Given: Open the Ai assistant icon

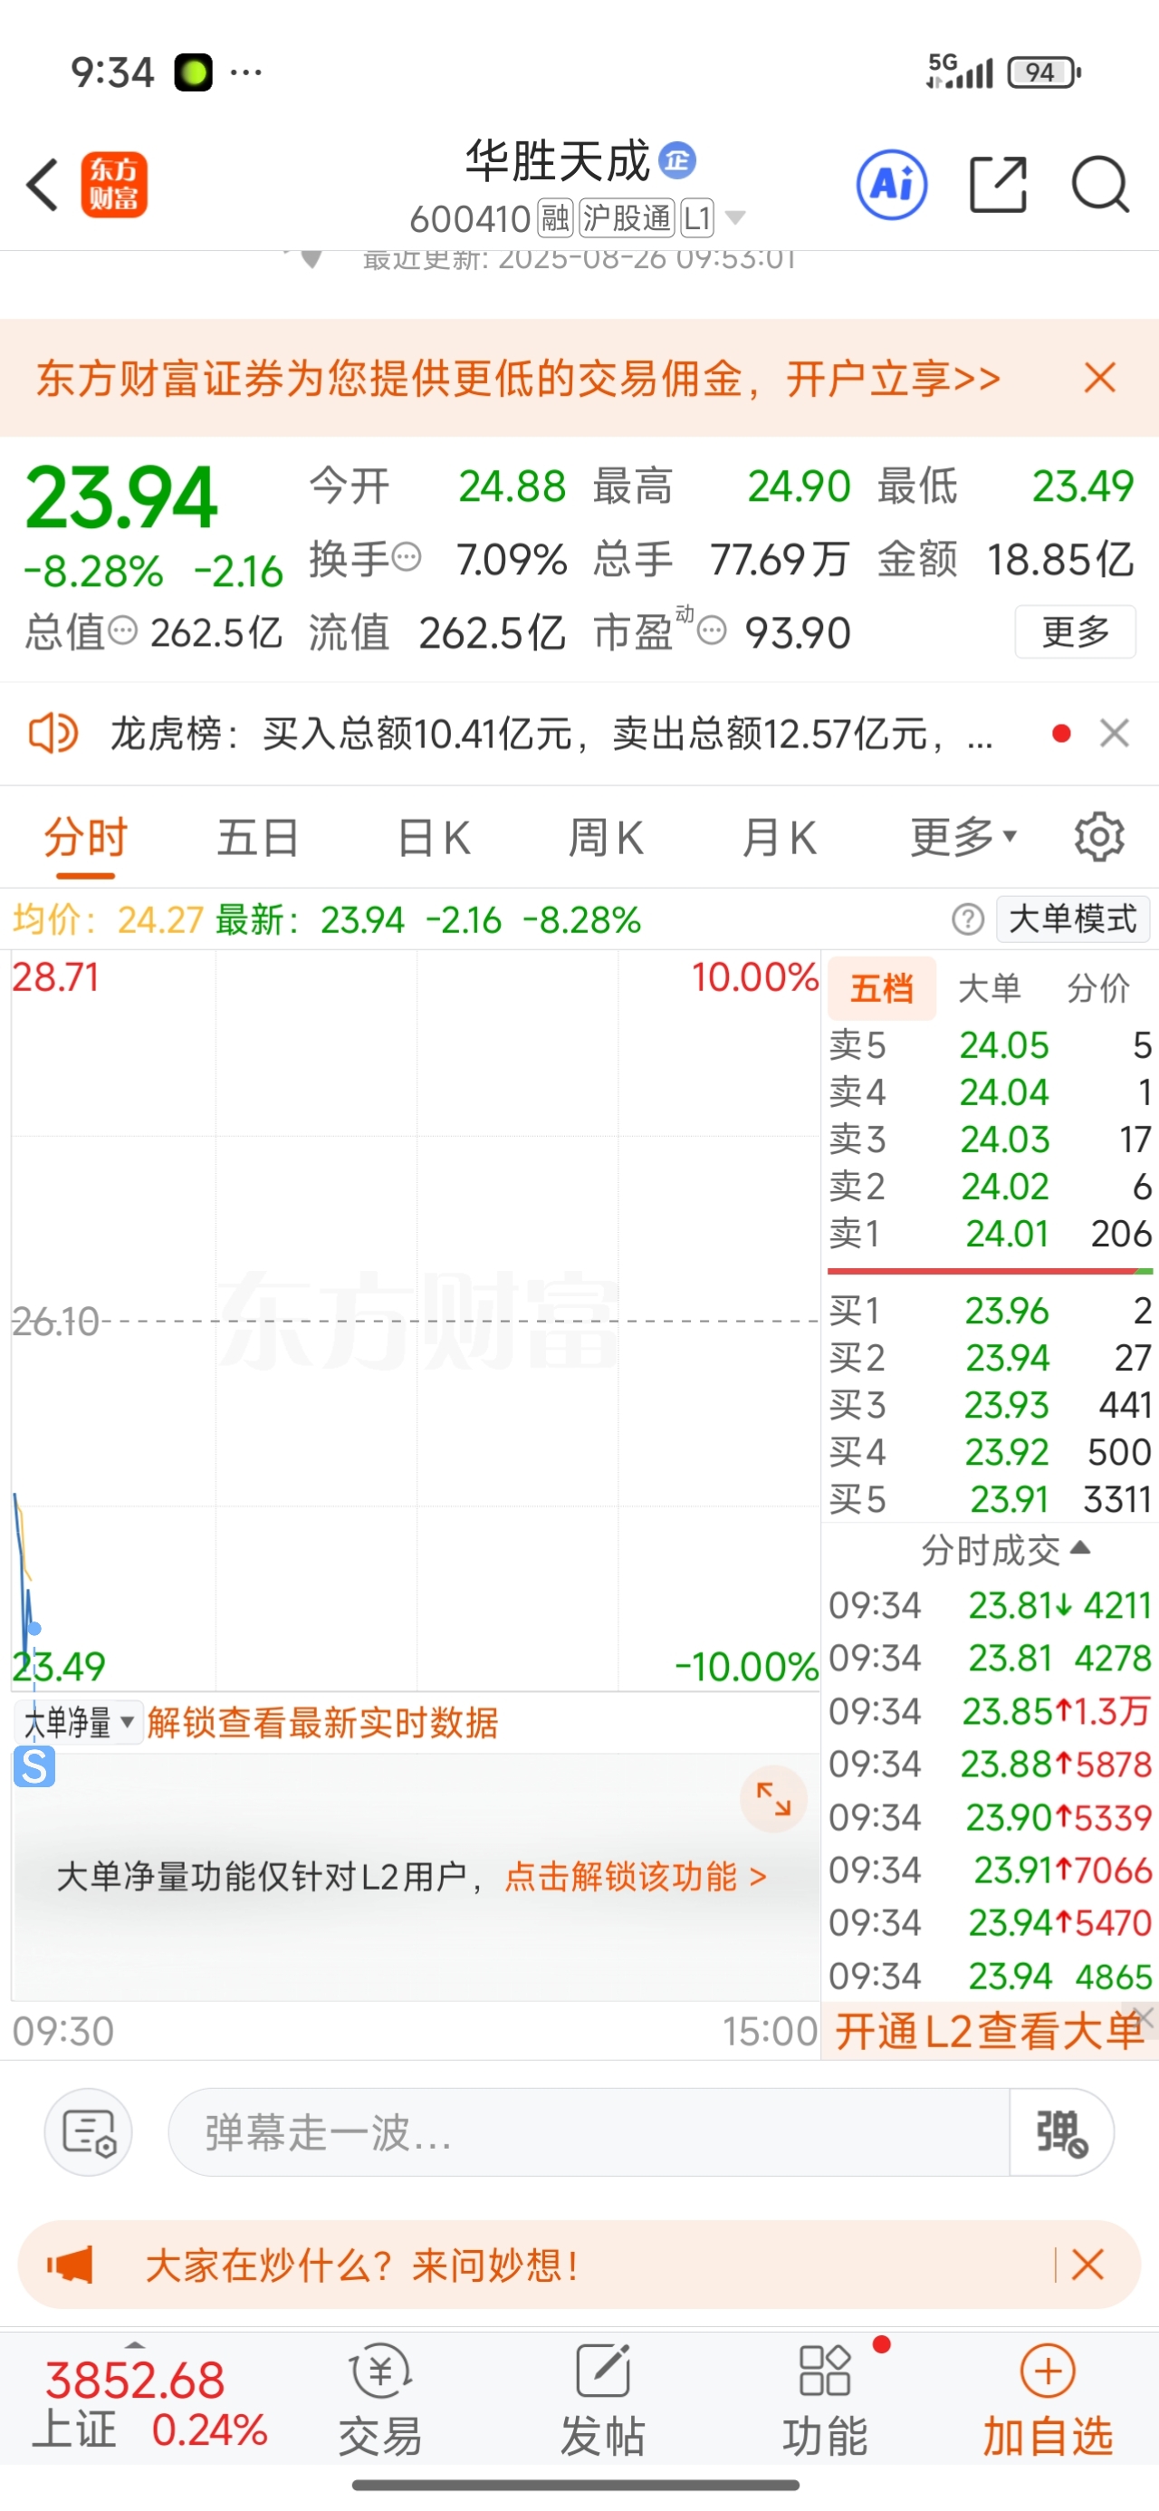Looking at the screenshot, I should [892, 184].
